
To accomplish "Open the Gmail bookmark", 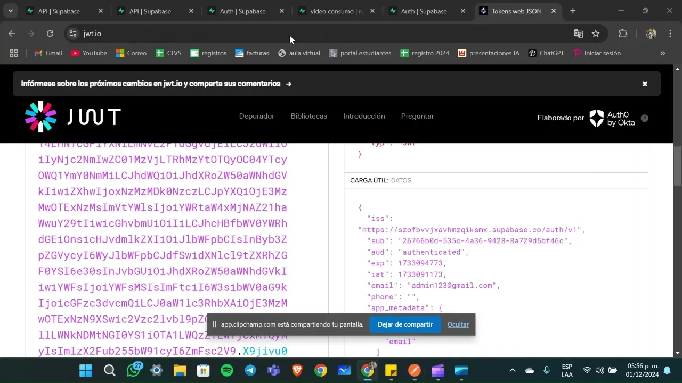I will [x=48, y=53].
